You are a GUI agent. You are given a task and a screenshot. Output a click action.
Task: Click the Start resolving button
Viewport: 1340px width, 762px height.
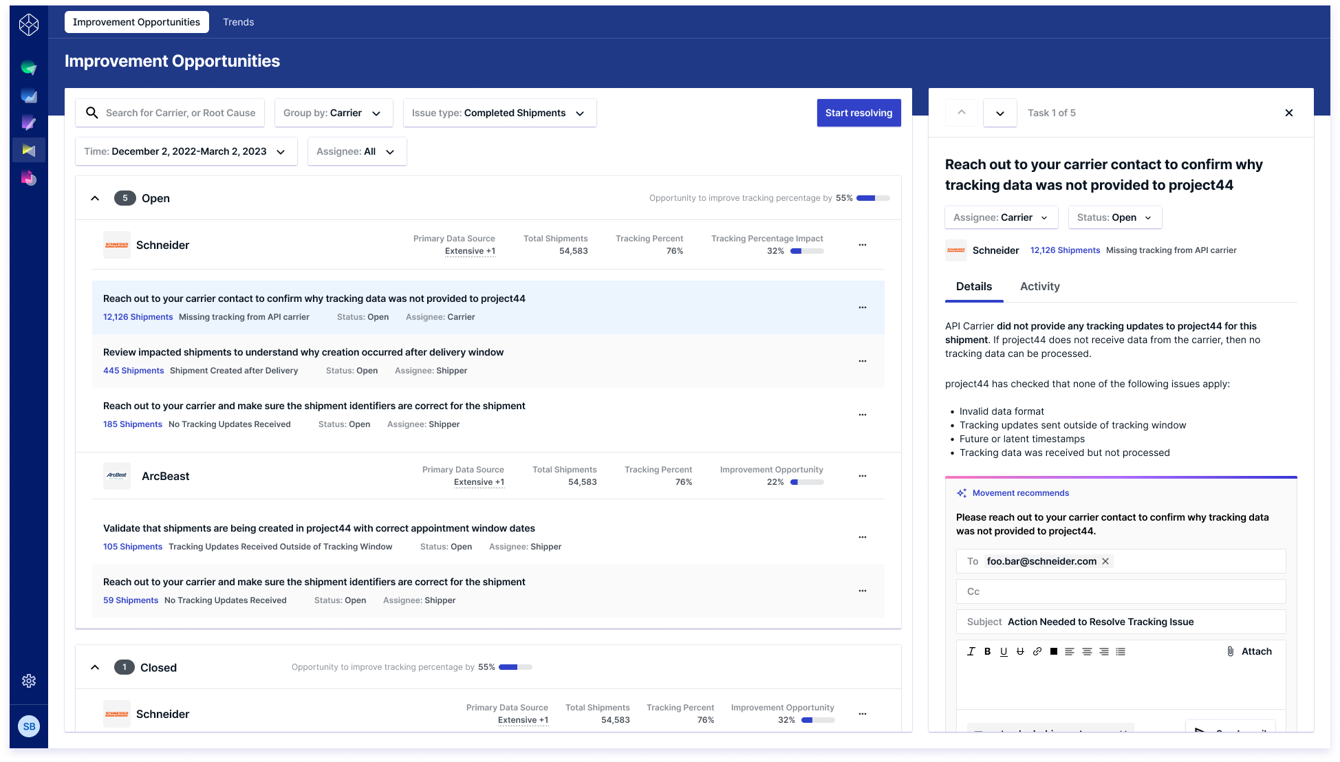(858, 113)
